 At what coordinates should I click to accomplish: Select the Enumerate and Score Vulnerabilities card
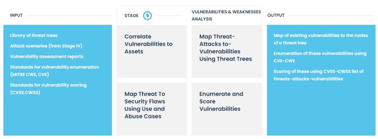[x=227, y=109]
